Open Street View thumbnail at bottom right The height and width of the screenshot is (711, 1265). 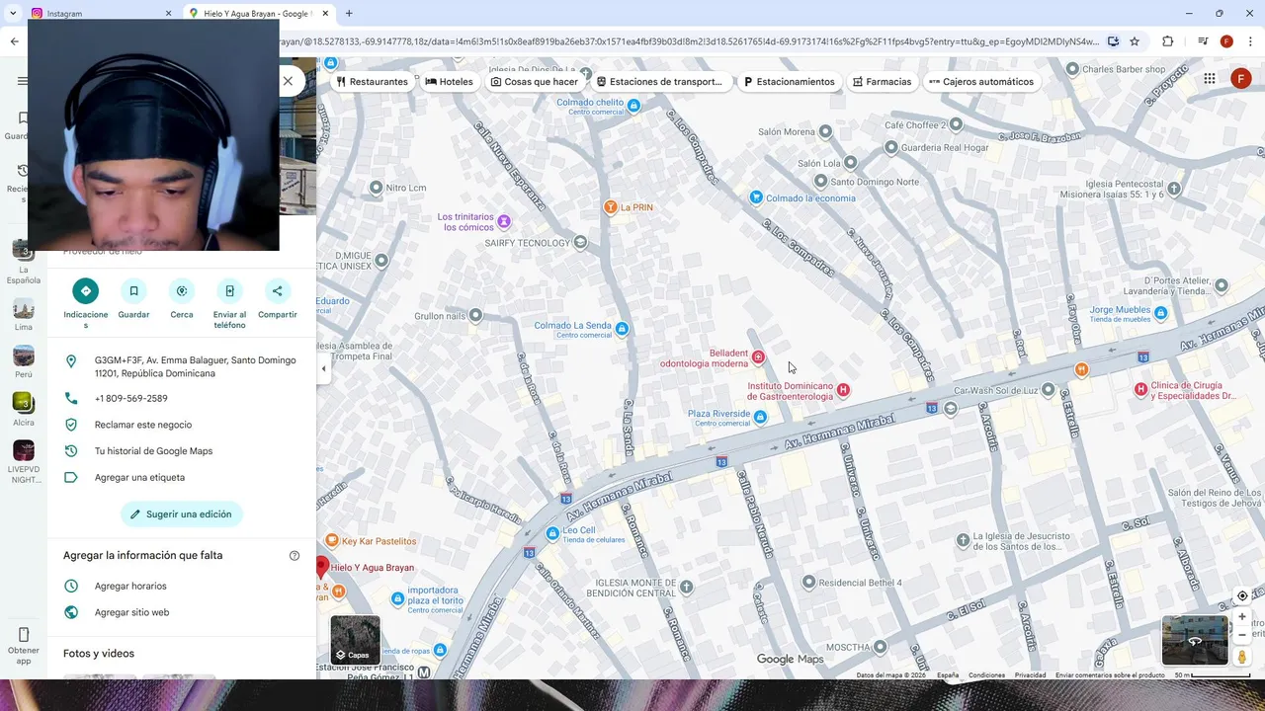(x=1195, y=640)
